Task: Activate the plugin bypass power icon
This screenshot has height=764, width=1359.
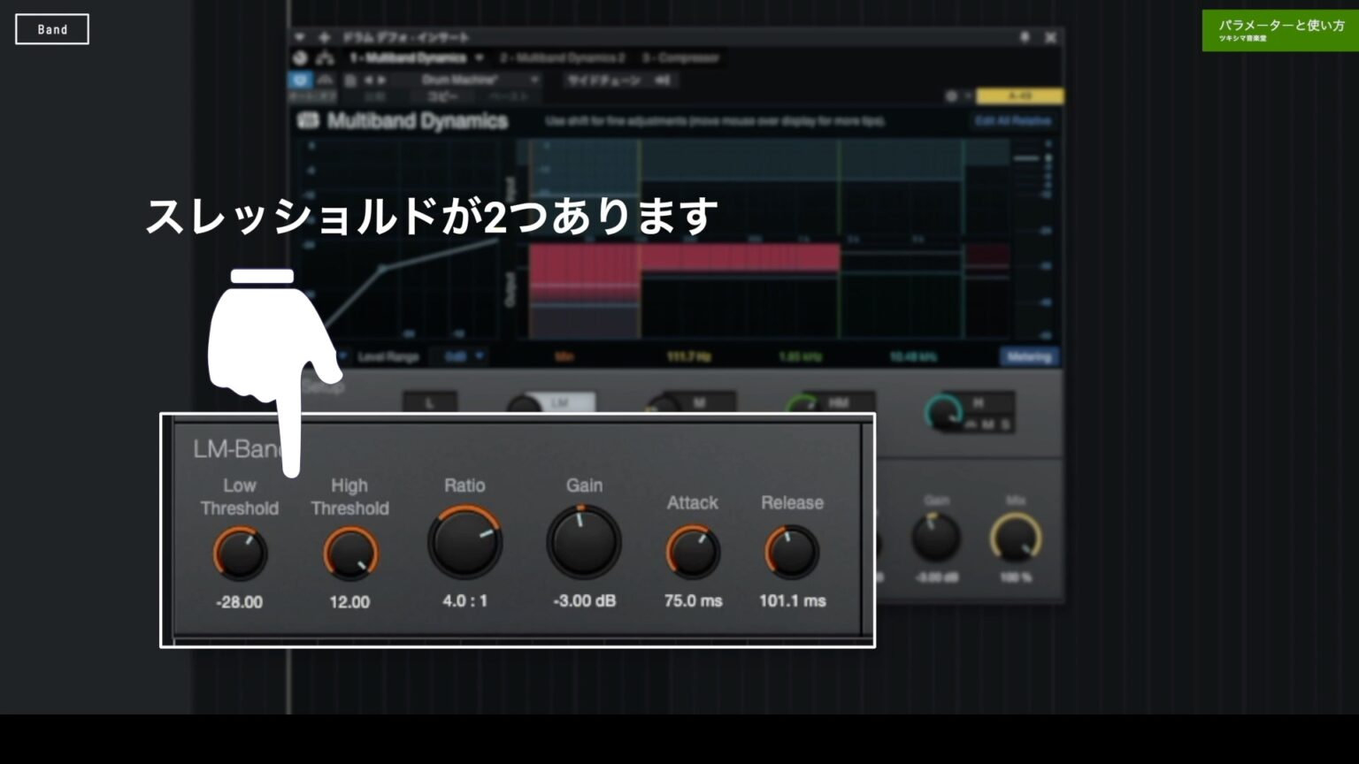Action: tap(300, 80)
